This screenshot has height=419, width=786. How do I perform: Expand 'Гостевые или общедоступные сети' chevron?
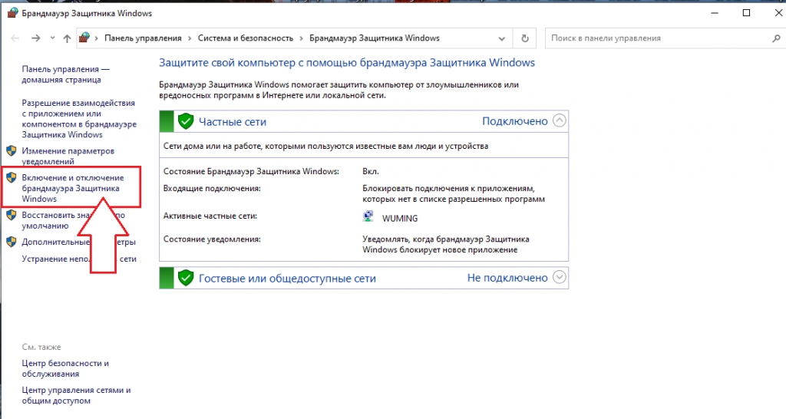pyautogui.click(x=559, y=277)
